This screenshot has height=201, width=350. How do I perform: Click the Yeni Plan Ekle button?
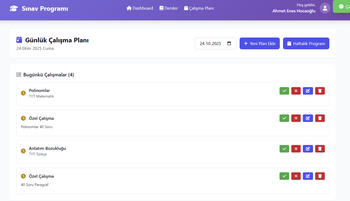pos(259,43)
